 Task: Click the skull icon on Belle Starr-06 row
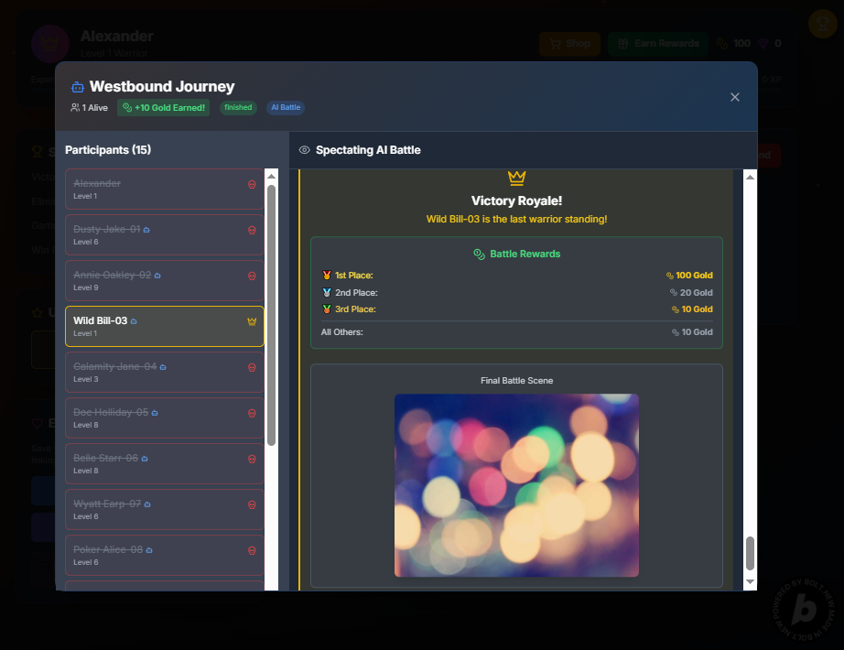[252, 459]
